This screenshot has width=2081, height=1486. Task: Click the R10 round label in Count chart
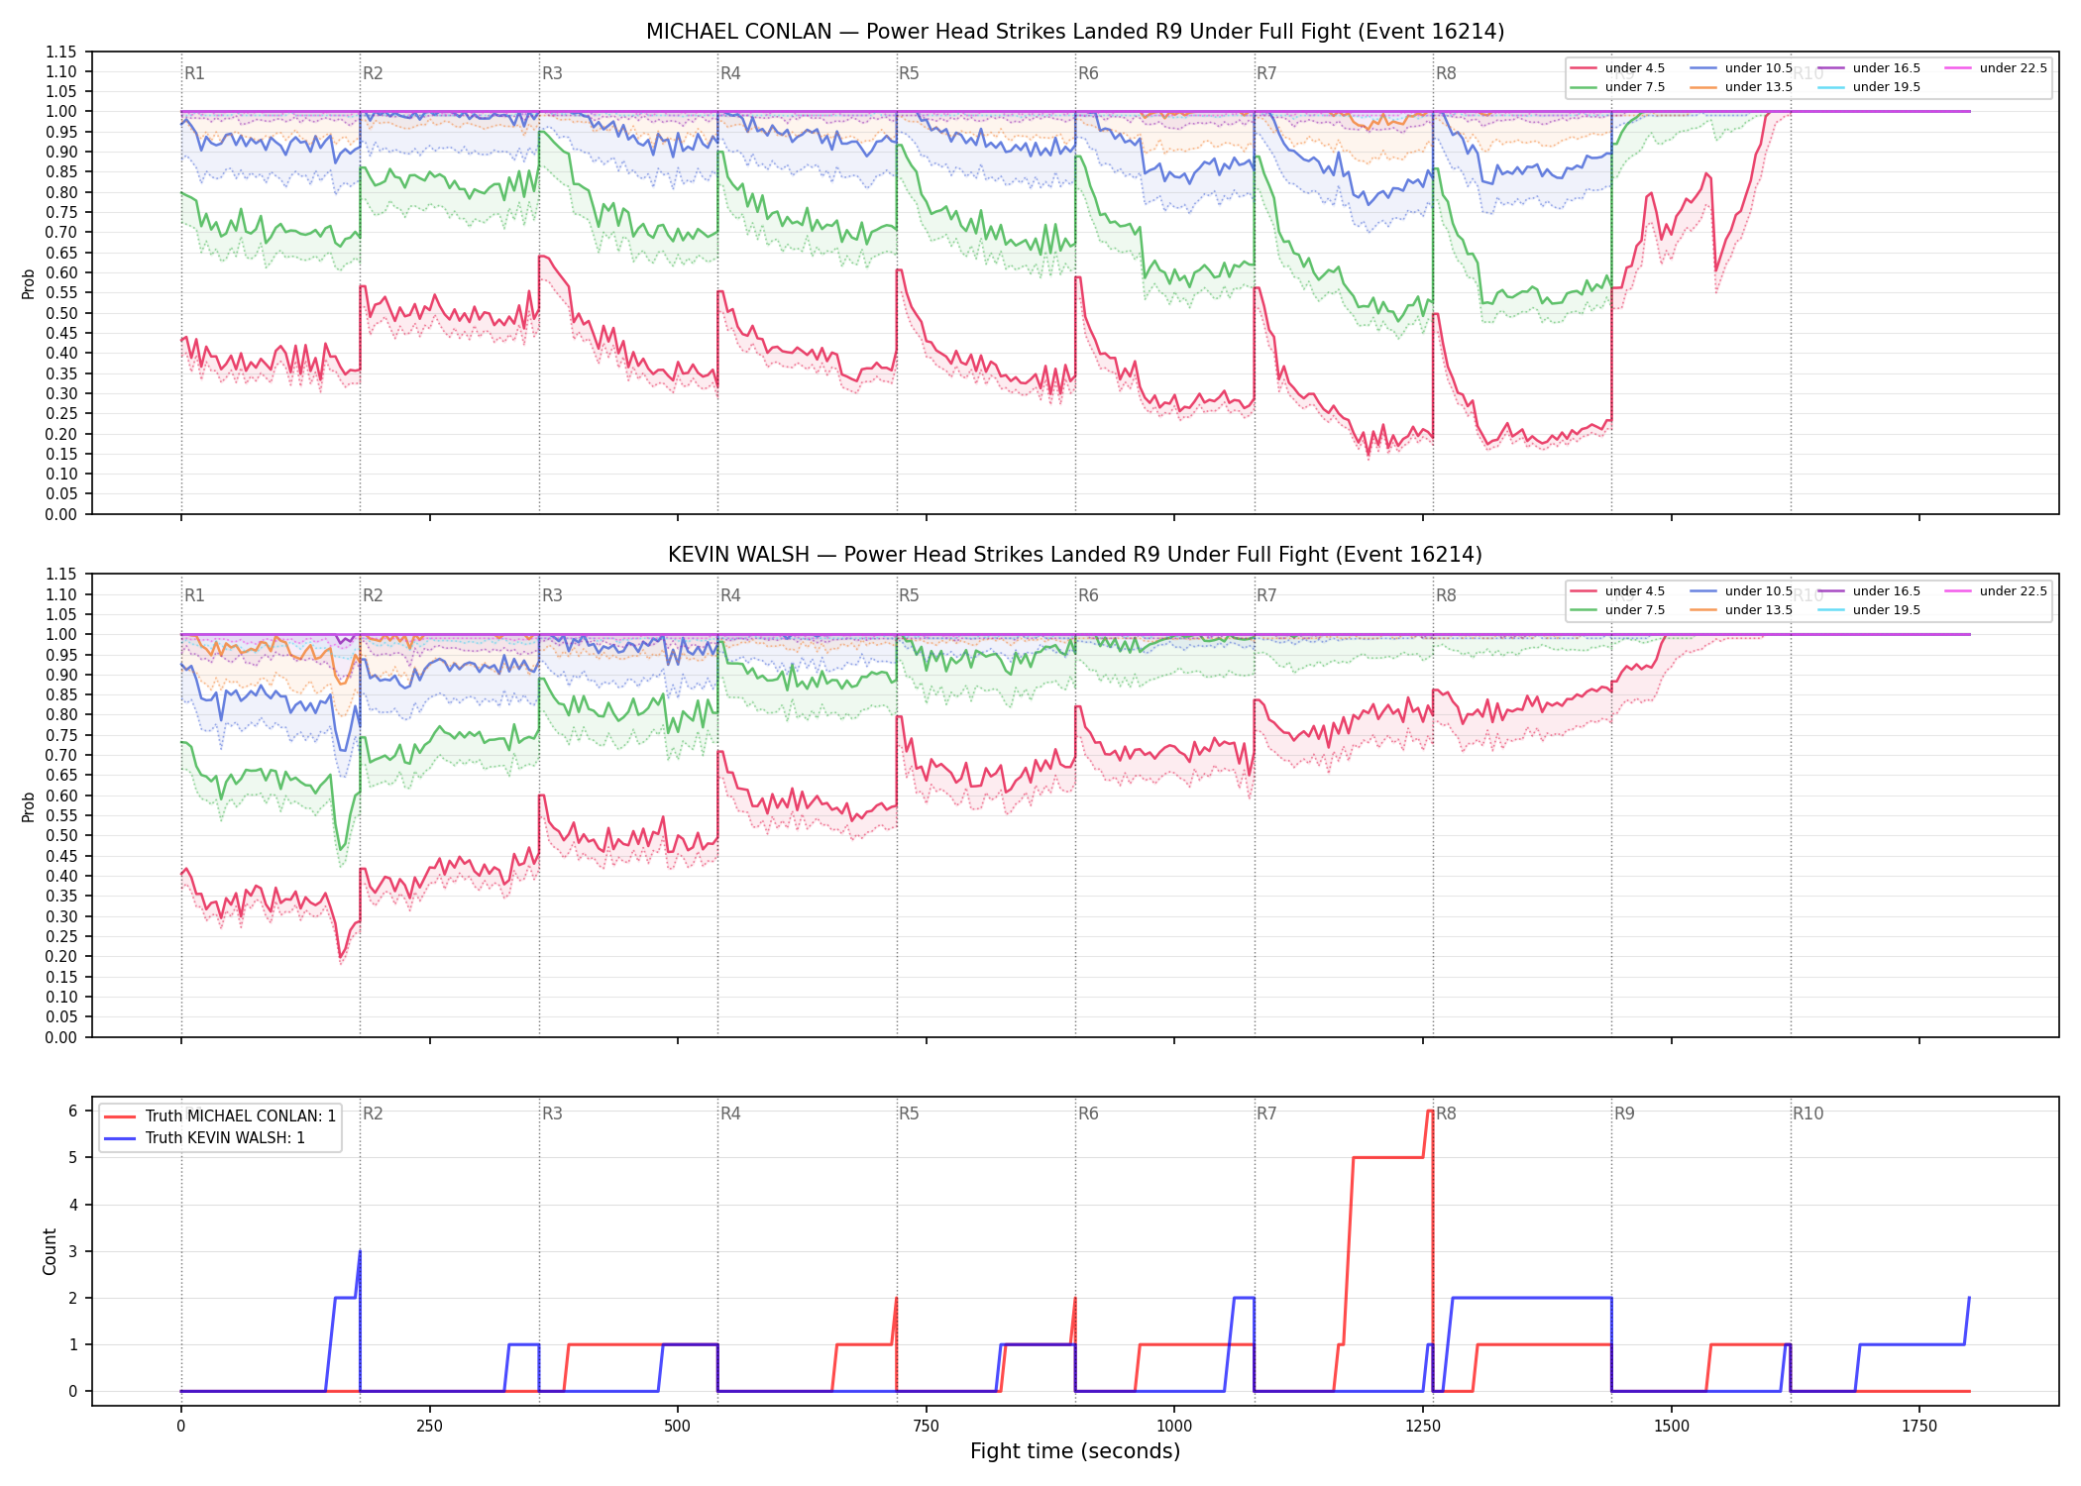pyautogui.click(x=1807, y=1114)
